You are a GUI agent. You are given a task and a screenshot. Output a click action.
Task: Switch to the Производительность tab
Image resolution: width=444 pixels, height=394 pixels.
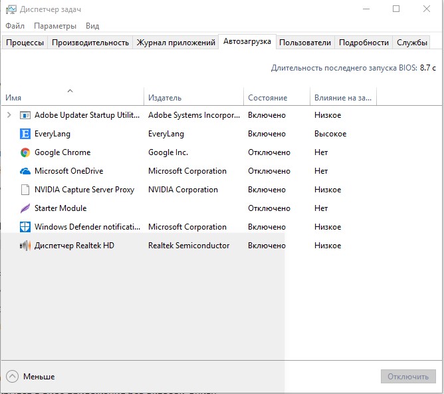pos(90,43)
